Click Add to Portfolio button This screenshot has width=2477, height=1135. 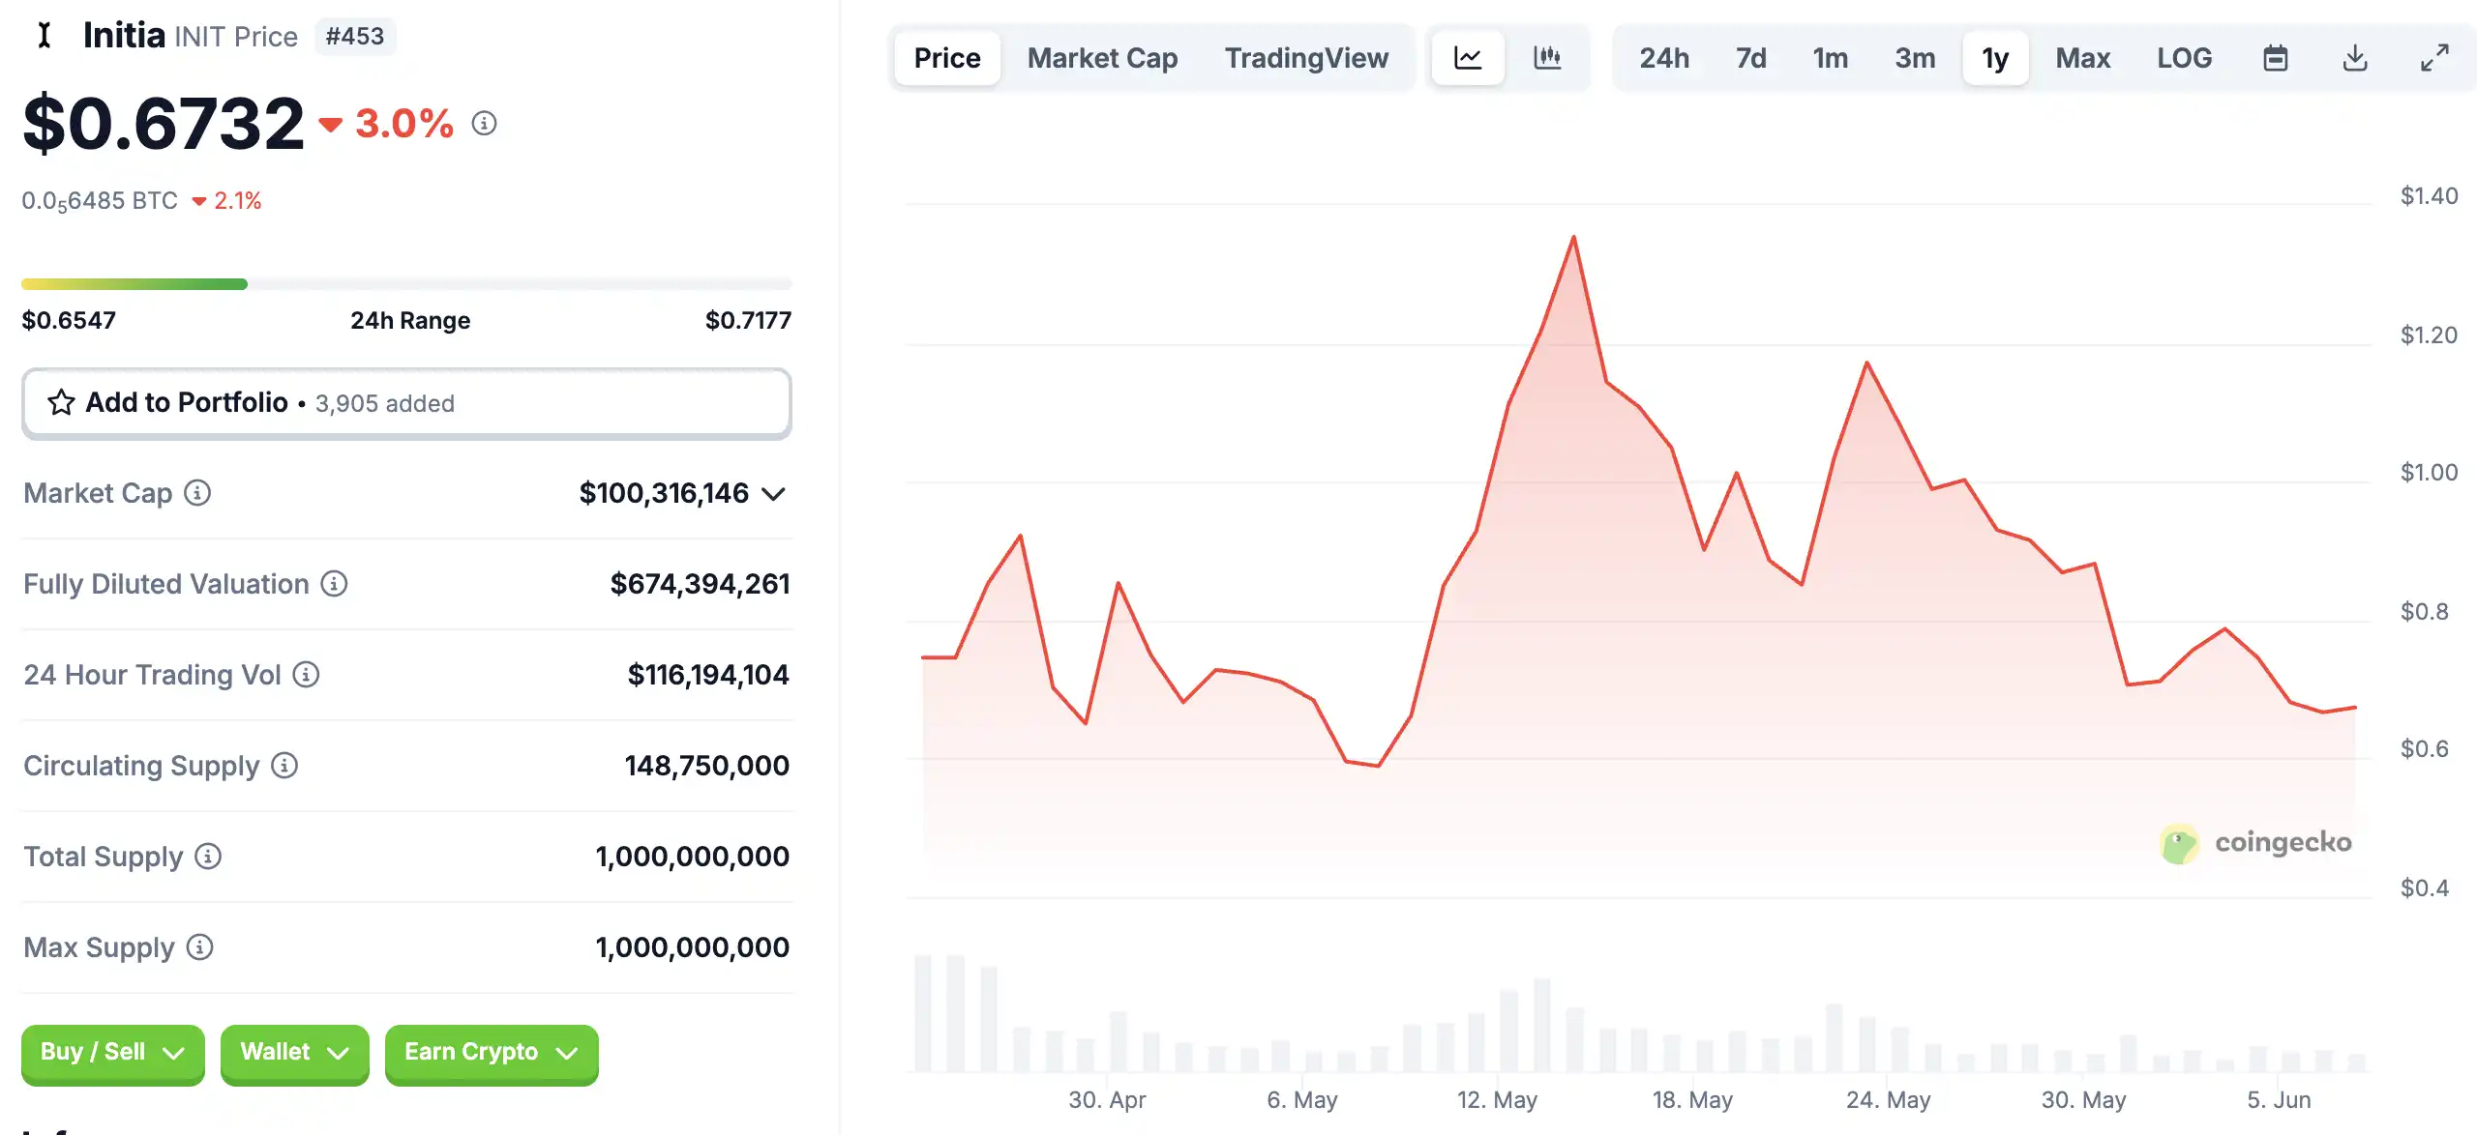pos(406,402)
